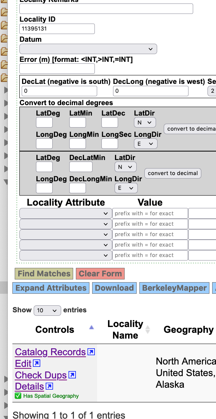Click LongDeg box left of LongMin
216x419 pixels.
pyautogui.click(x=45, y=144)
